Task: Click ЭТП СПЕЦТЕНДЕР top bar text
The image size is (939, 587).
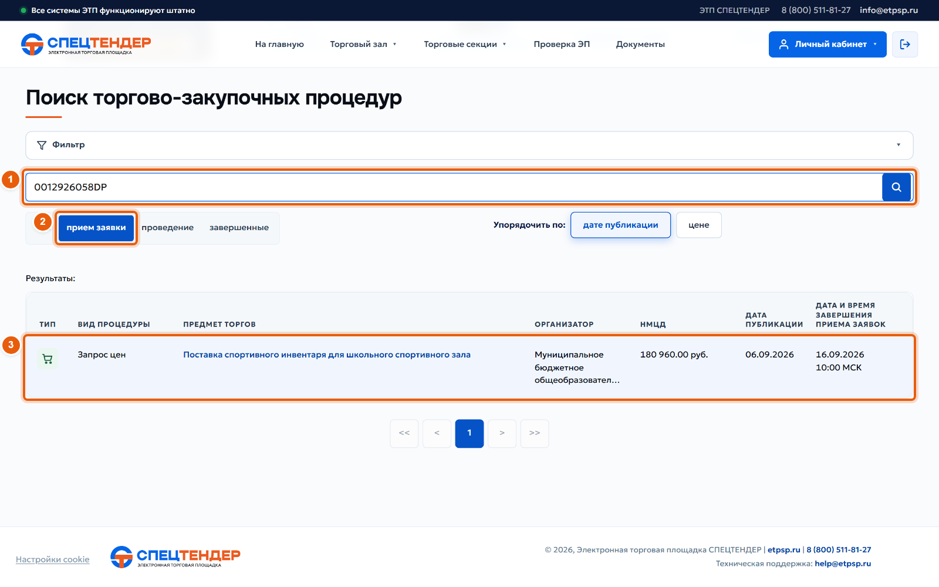Action: point(734,11)
